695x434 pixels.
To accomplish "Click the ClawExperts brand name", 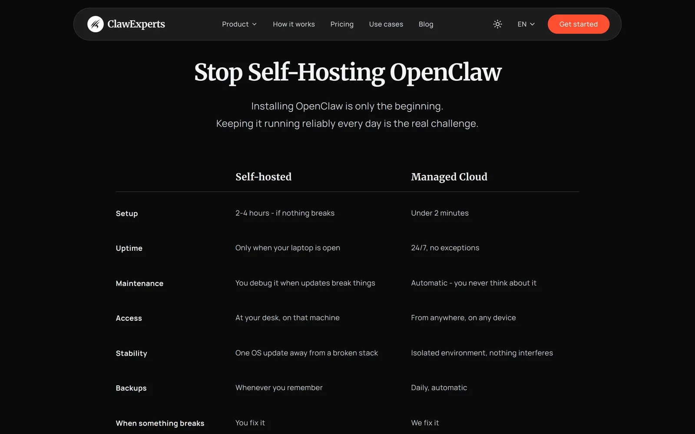I will 136,24.
